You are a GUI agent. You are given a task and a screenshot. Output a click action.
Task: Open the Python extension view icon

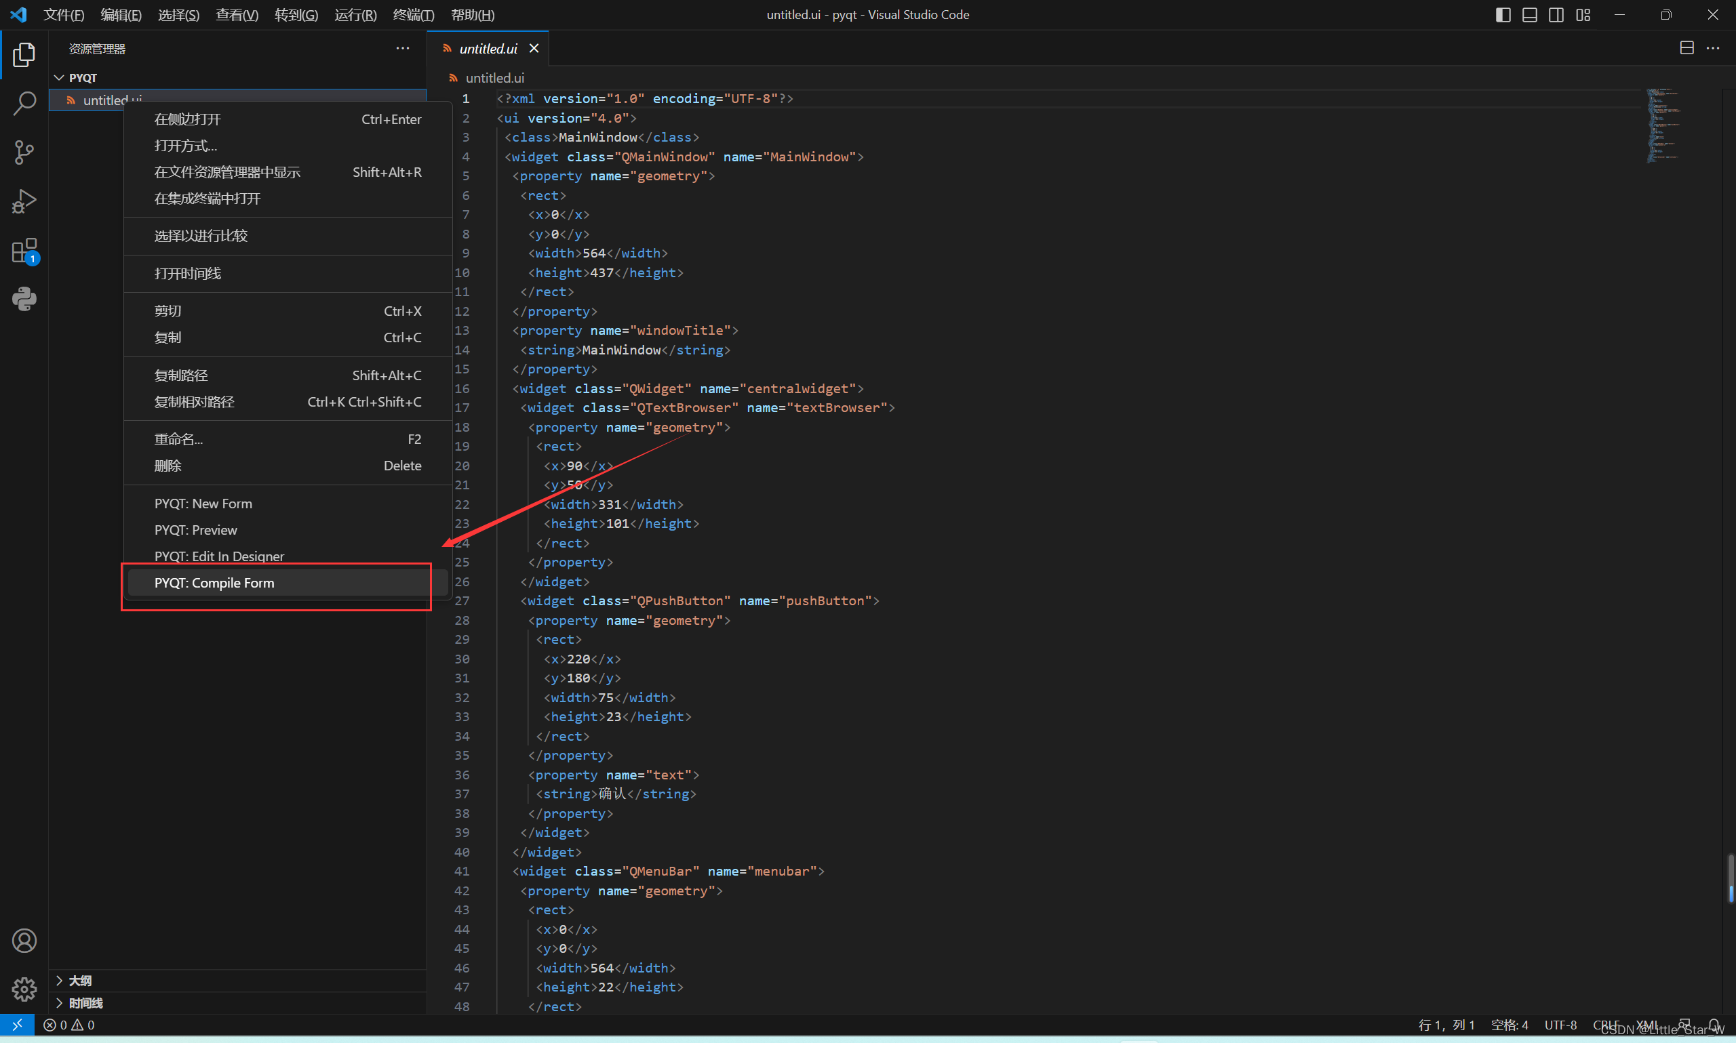click(24, 299)
